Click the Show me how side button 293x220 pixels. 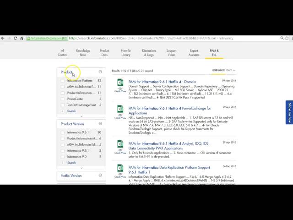(x=289, y=112)
